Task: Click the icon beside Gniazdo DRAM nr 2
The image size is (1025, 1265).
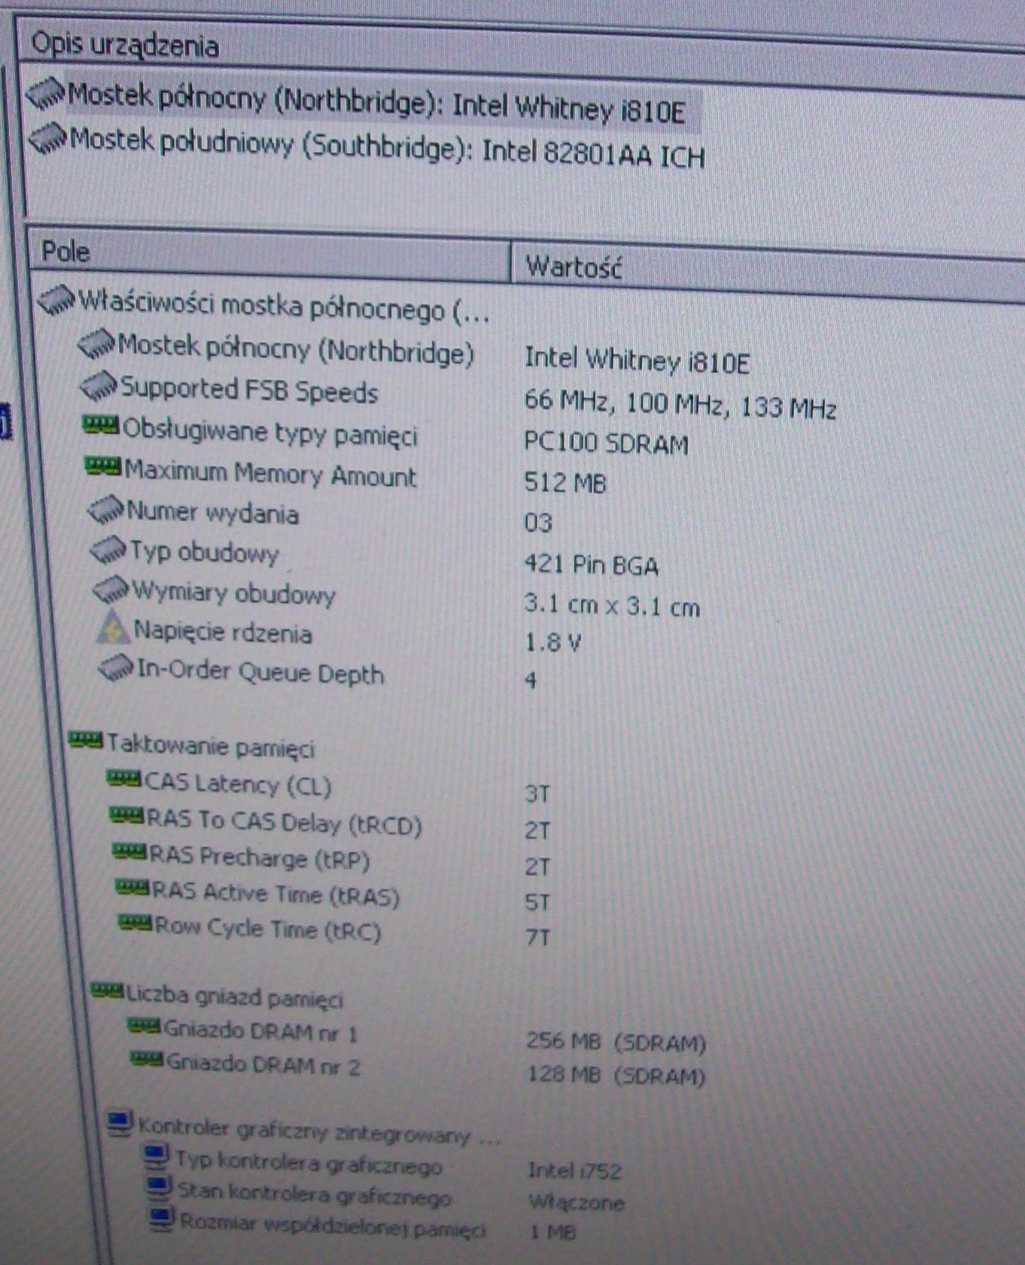Action: click(x=147, y=1059)
